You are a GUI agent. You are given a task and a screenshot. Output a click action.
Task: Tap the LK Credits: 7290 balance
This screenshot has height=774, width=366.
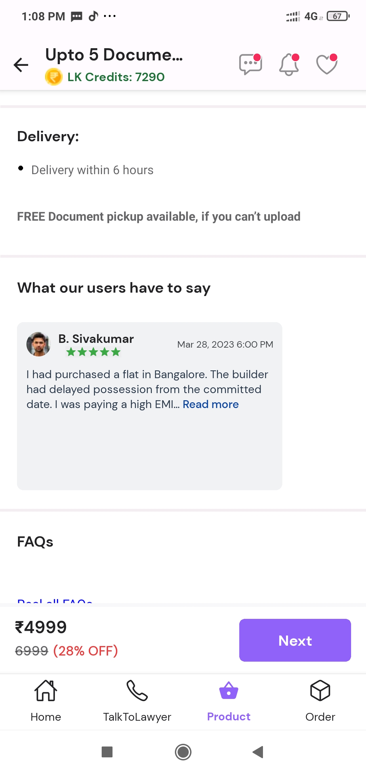(x=116, y=77)
